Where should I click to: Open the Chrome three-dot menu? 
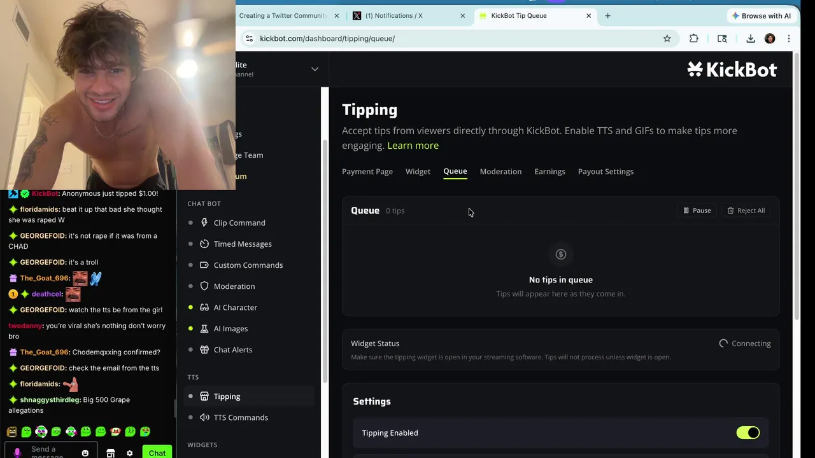789,39
